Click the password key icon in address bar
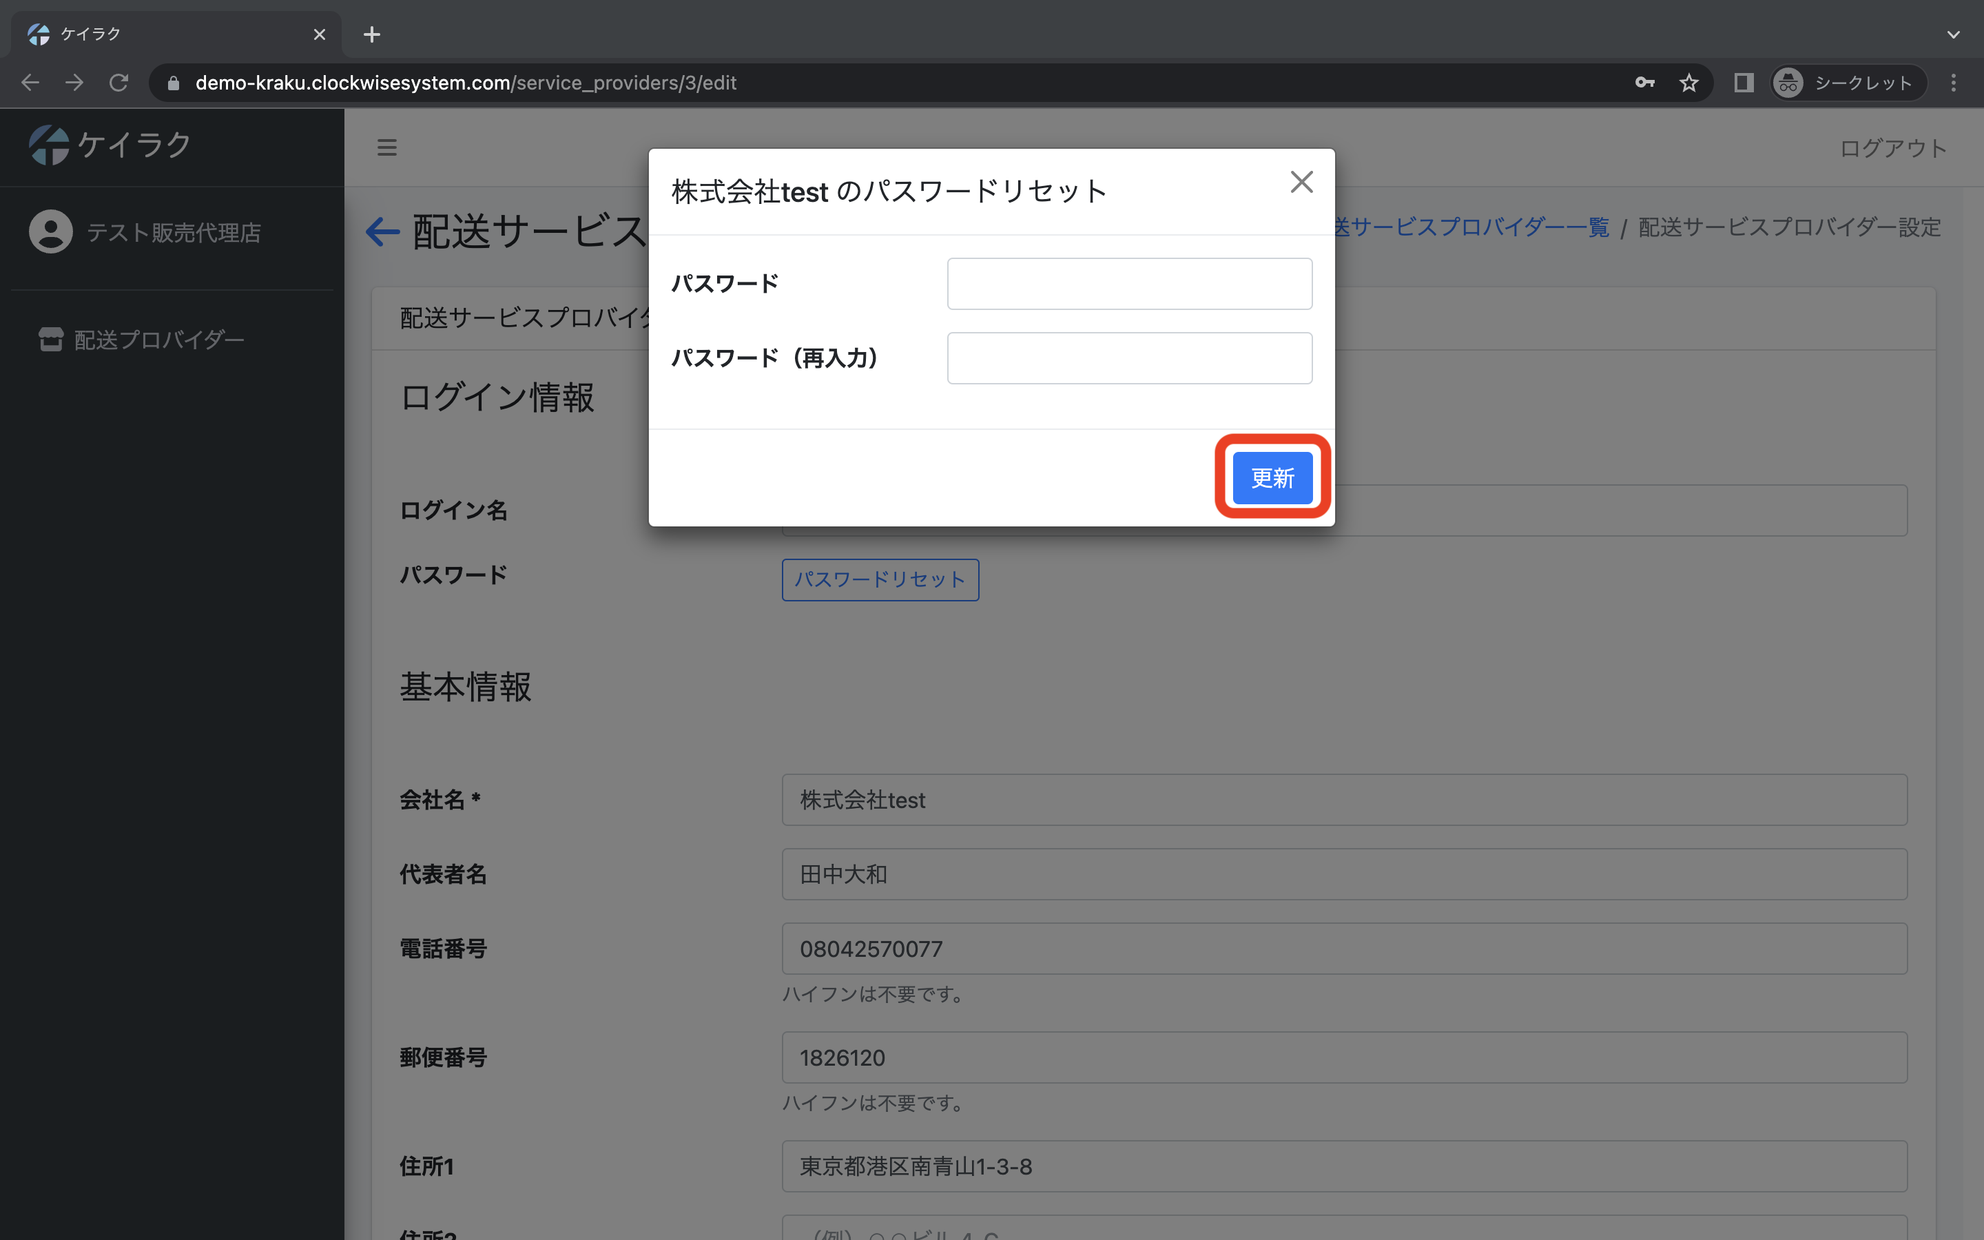Viewport: 1984px width, 1240px height. 1644,83
